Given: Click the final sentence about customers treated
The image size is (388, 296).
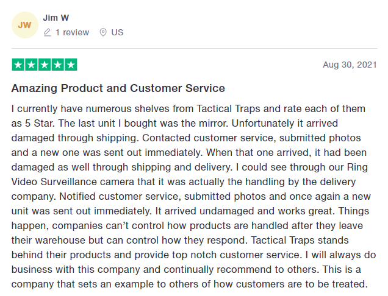Looking at the screenshot, I should coord(189,284).
